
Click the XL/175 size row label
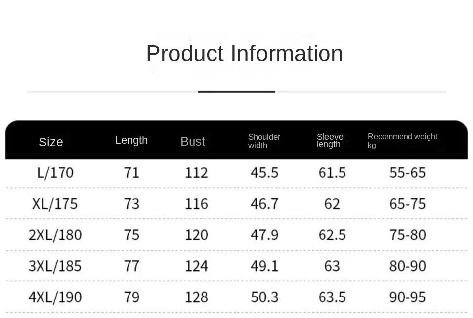tap(55, 204)
